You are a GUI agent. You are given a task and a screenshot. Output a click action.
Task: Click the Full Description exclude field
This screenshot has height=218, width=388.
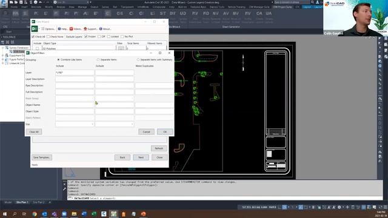(x=115, y=92)
